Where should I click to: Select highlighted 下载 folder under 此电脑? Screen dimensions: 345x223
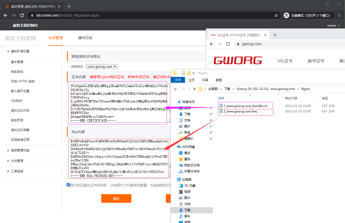click(192, 210)
